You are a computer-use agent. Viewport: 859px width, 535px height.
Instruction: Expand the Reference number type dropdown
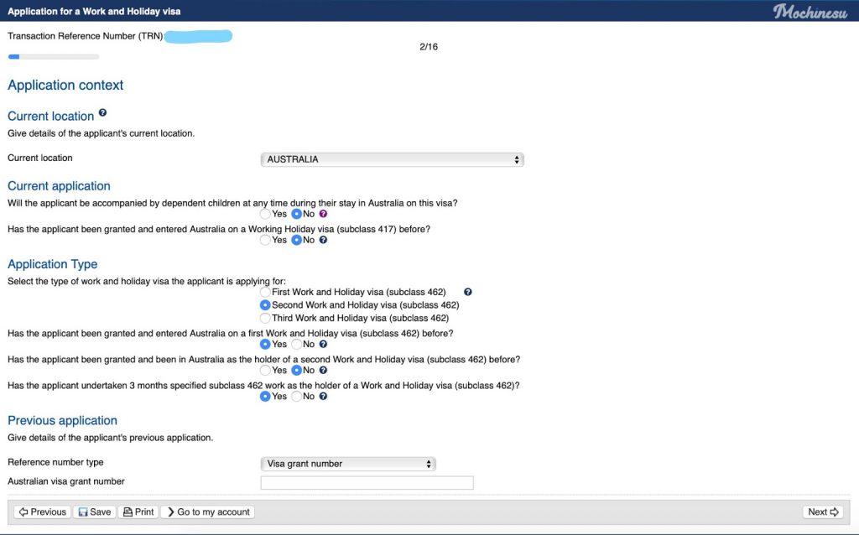click(x=348, y=464)
